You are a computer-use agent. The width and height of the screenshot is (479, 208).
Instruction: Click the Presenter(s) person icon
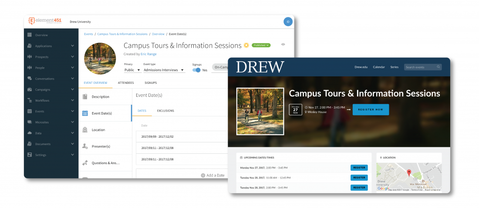tap(85, 146)
